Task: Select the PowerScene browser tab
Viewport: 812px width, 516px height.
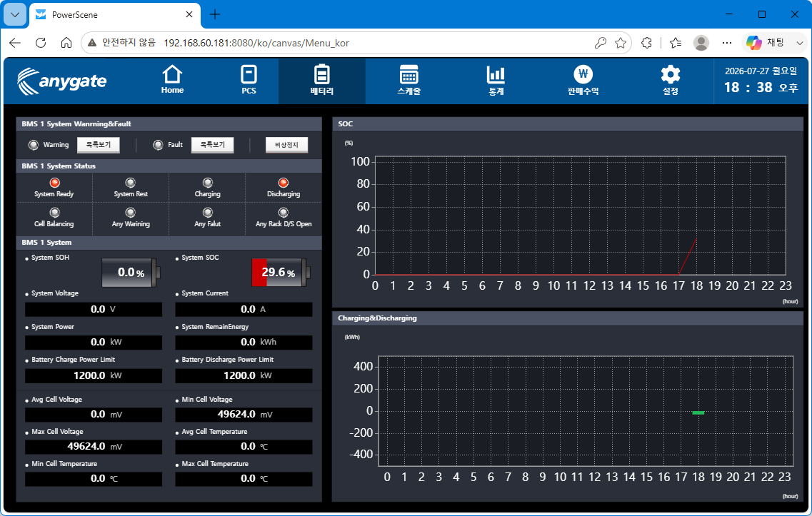Action: [115, 14]
